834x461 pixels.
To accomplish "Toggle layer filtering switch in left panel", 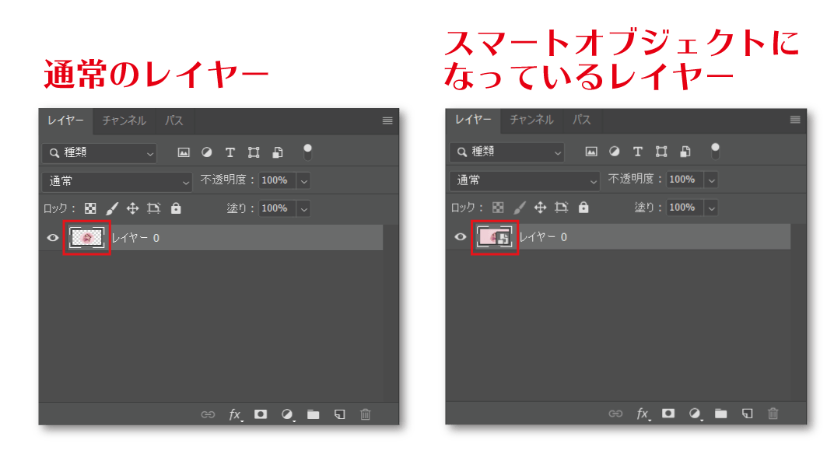I will coord(307,152).
